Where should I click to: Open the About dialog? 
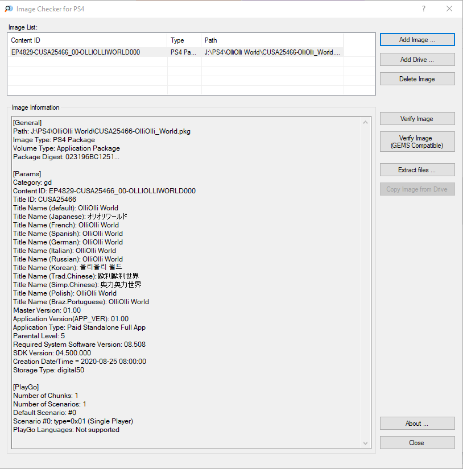point(417,424)
